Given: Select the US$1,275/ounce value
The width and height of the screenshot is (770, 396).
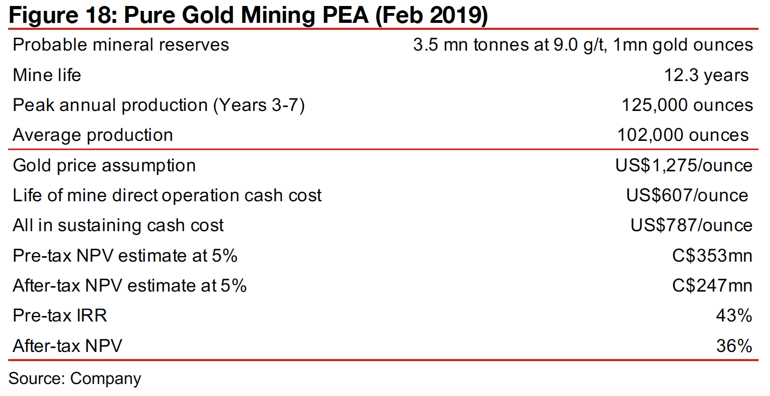Looking at the screenshot, I should (x=684, y=165).
